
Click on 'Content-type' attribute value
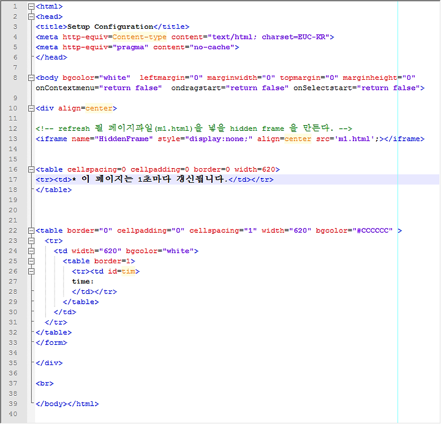[x=140, y=37]
